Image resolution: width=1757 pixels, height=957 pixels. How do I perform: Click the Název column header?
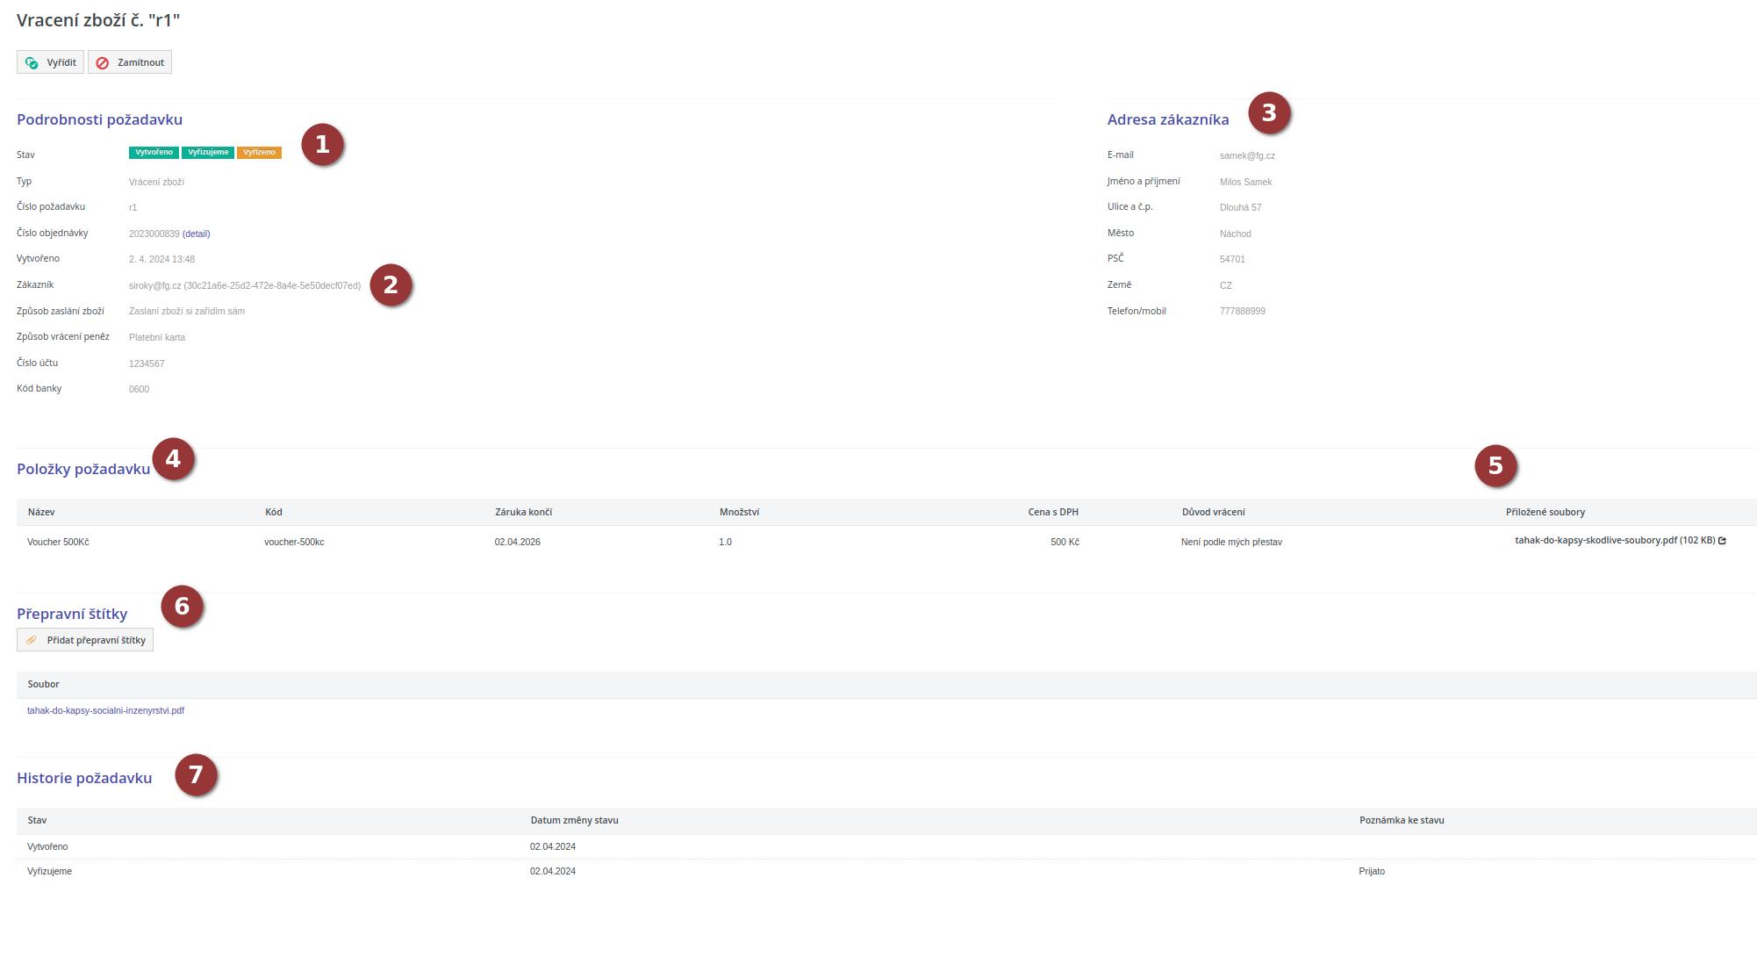pos(41,512)
